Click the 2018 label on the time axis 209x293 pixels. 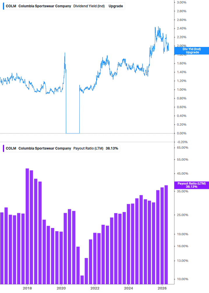[x=27, y=288]
